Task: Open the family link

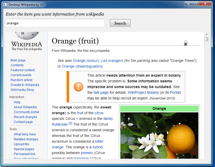Action: (108, 119)
